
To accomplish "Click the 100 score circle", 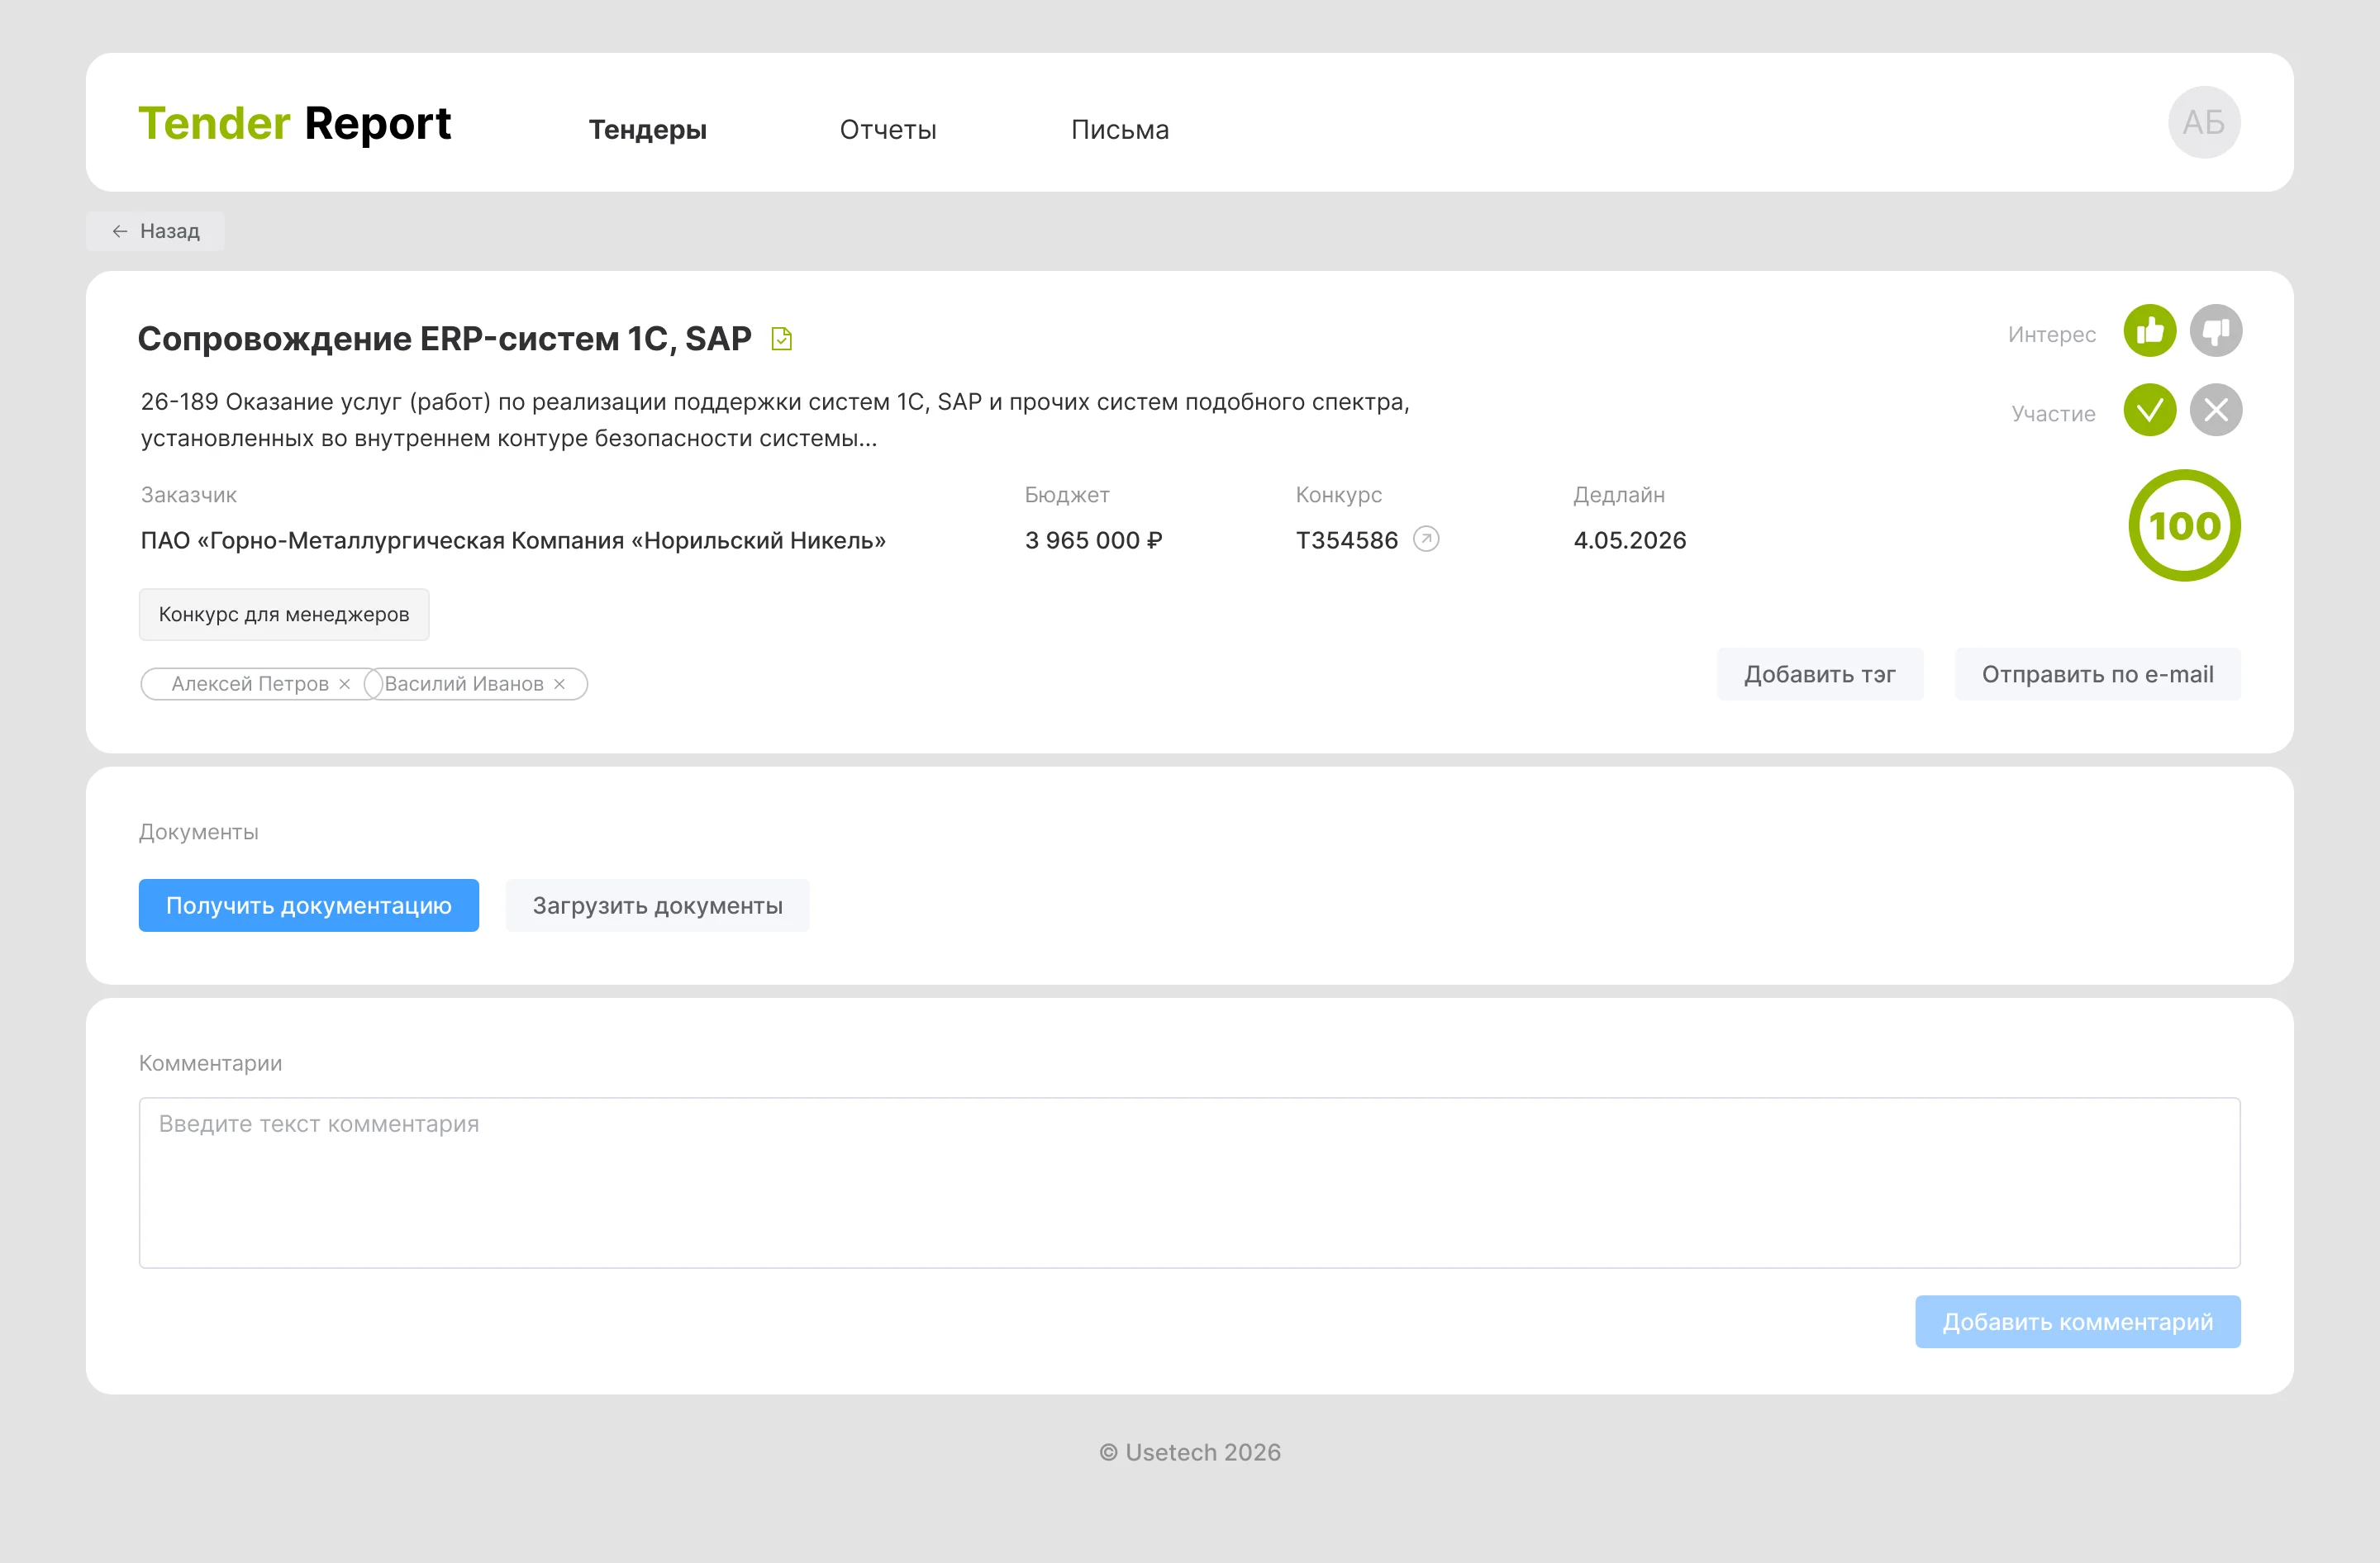I will click(x=2185, y=525).
